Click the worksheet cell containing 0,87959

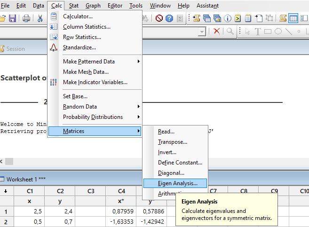[121, 211]
